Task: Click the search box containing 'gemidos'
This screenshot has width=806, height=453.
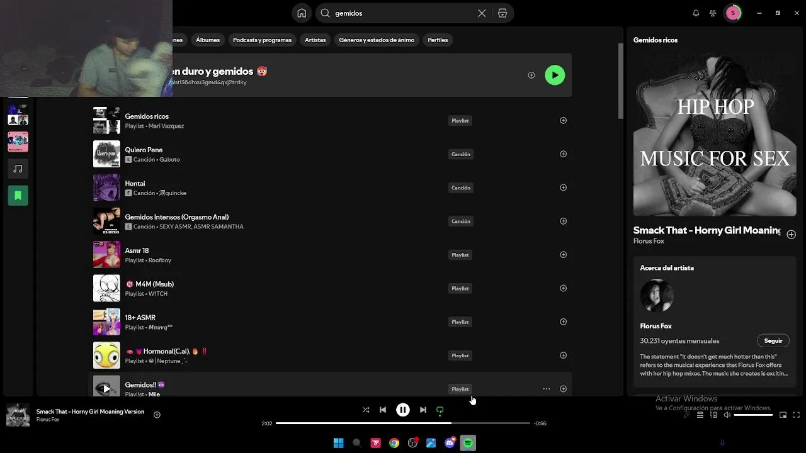Action: pyautogui.click(x=404, y=13)
